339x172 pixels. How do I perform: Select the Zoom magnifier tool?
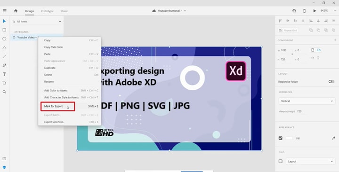coord(4,92)
